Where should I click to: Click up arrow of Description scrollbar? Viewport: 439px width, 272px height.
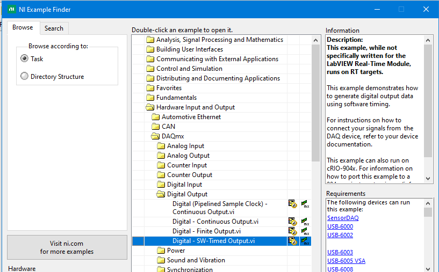click(428, 40)
